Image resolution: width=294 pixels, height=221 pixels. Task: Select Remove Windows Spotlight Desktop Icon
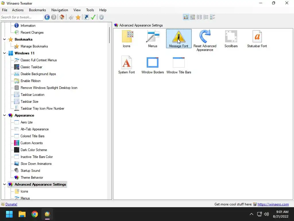pos(49,88)
